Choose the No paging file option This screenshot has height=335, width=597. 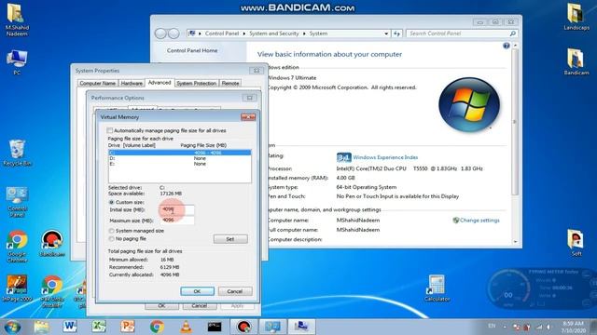[112, 238]
